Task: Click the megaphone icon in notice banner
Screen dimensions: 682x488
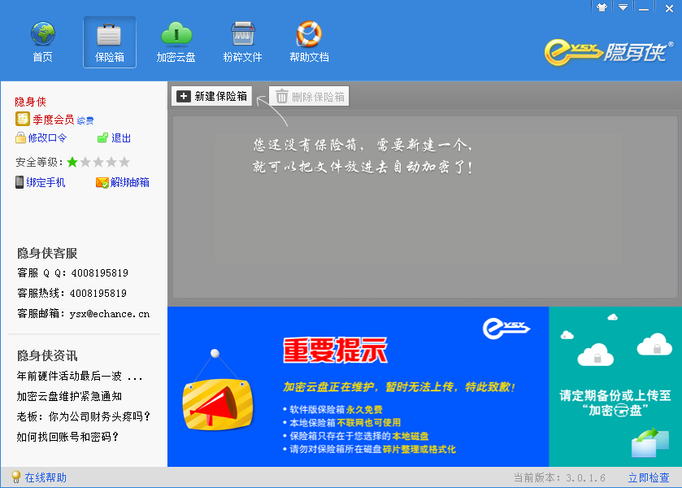Action: [217, 404]
